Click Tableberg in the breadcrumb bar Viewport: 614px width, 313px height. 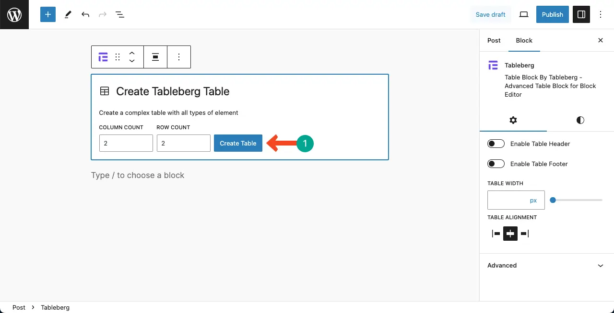(x=55, y=307)
